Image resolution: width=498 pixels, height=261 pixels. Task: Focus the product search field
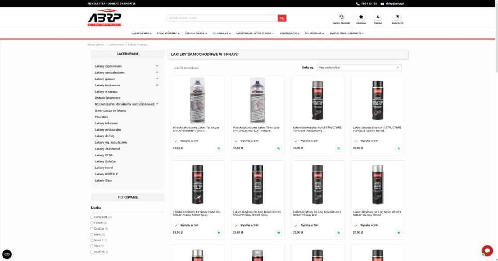(x=222, y=18)
